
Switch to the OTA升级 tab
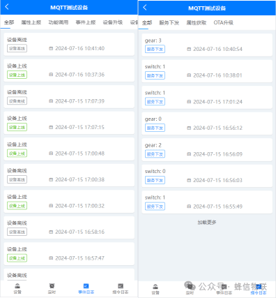pos(224,23)
